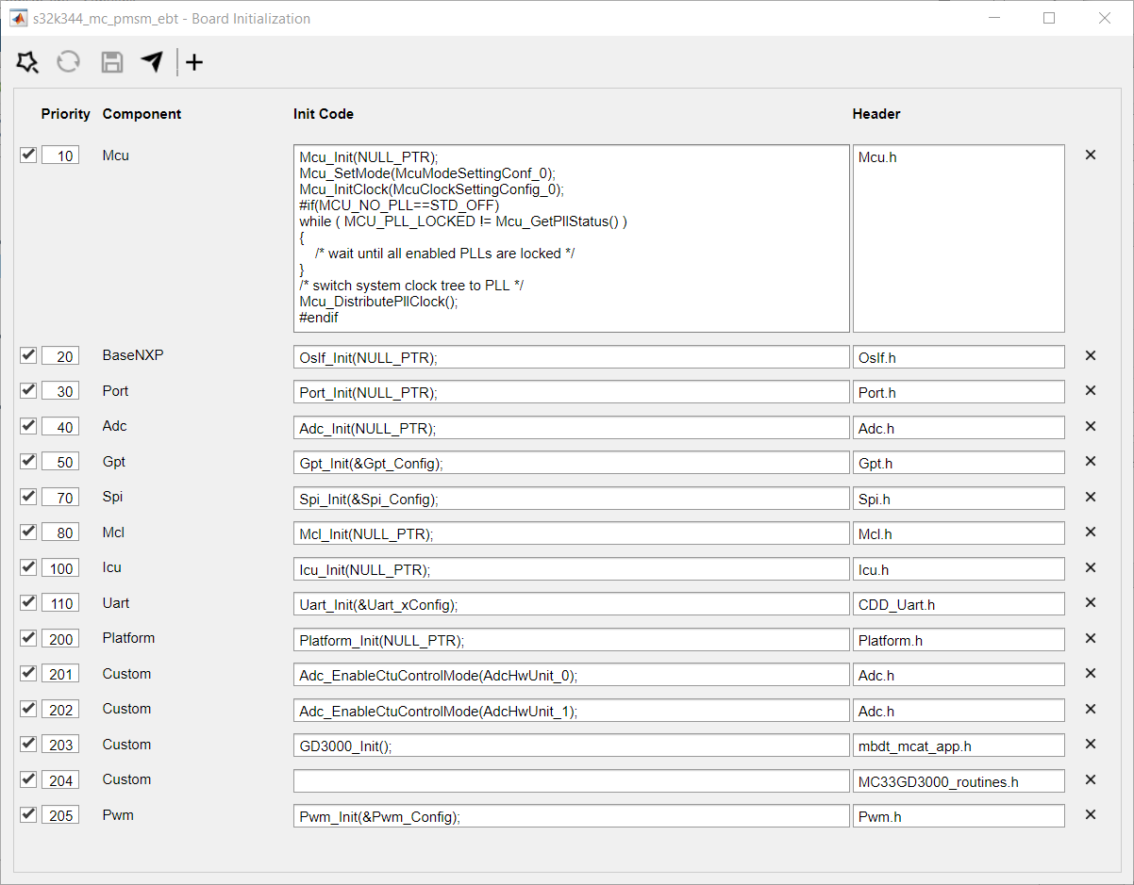Image resolution: width=1134 pixels, height=885 pixels.
Task: Remove the Platform component row with its × icon
Action: click(x=1090, y=639)
